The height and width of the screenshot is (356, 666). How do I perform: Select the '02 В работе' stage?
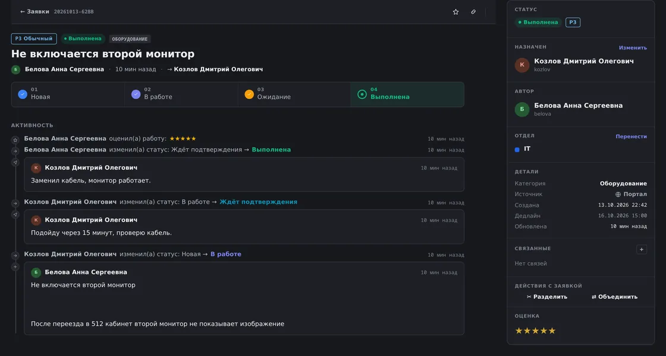coord(181,94)
